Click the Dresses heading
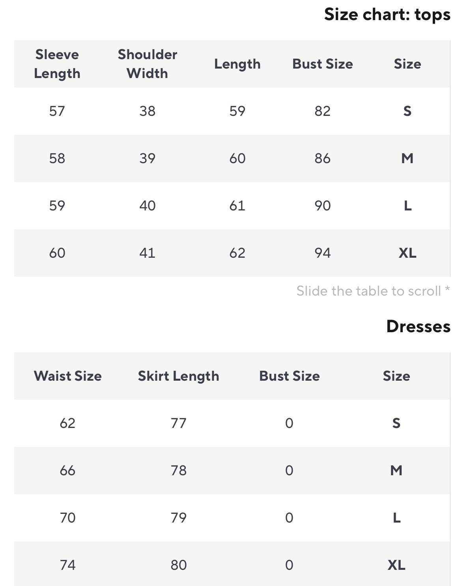The height and width of the screenshot is (586, 456). [x=418, y=326]
